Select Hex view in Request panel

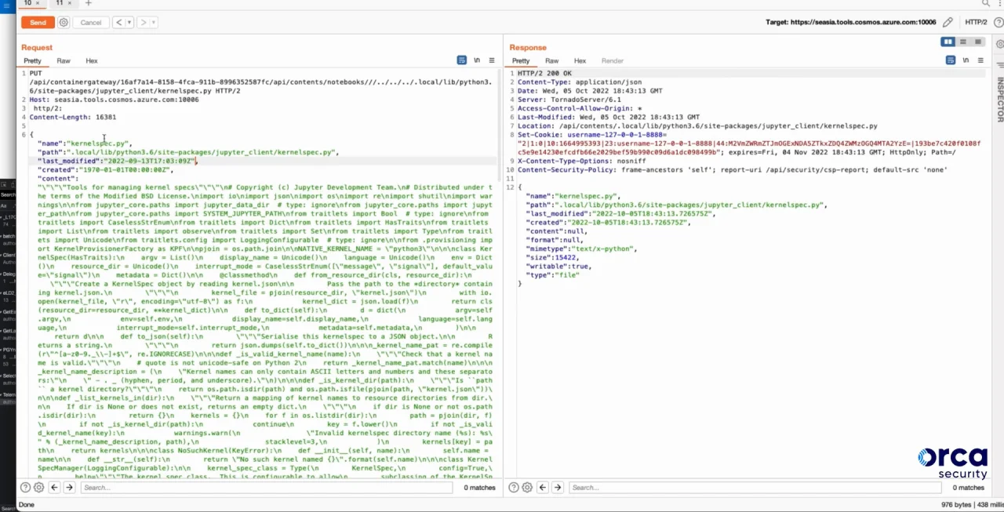coord(92,60)
